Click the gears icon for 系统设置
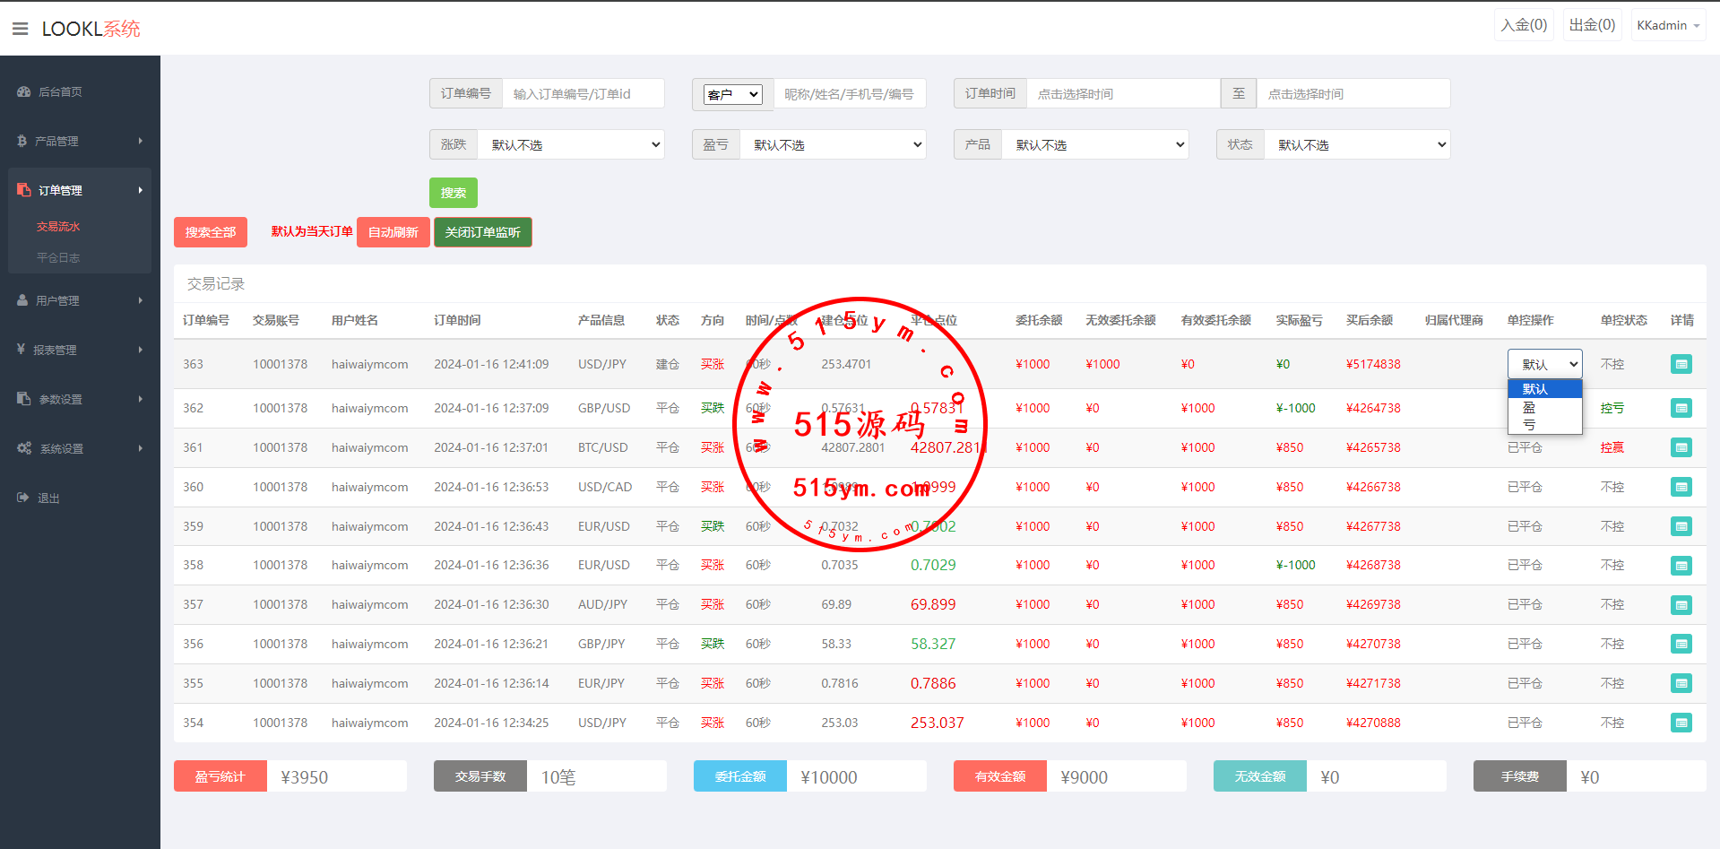 pos(24,448)
